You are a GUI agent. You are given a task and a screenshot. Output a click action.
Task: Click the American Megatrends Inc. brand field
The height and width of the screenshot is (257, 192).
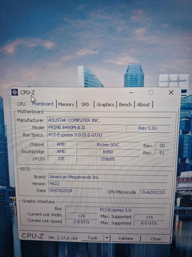108,177
